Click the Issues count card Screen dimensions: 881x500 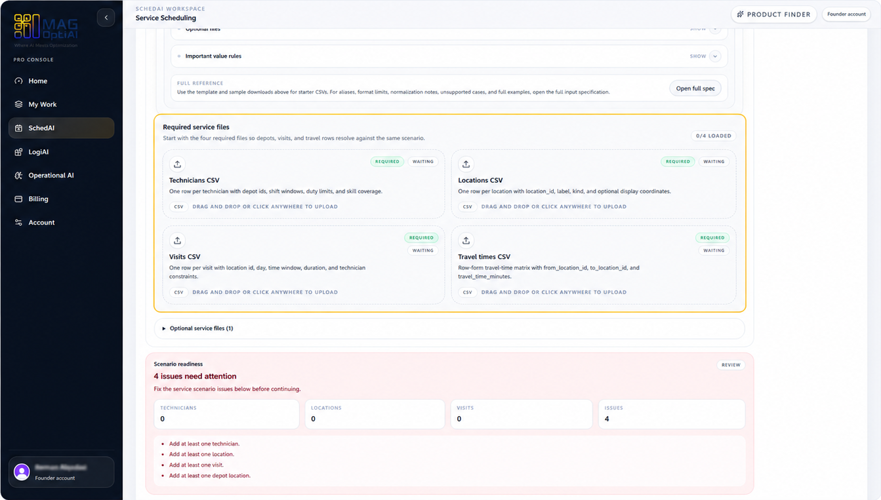[x=672, y=414]
